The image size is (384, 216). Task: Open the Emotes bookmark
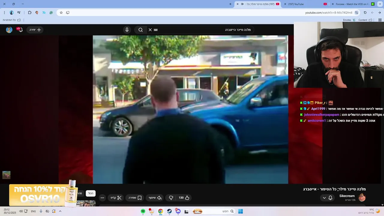[349, 20]
